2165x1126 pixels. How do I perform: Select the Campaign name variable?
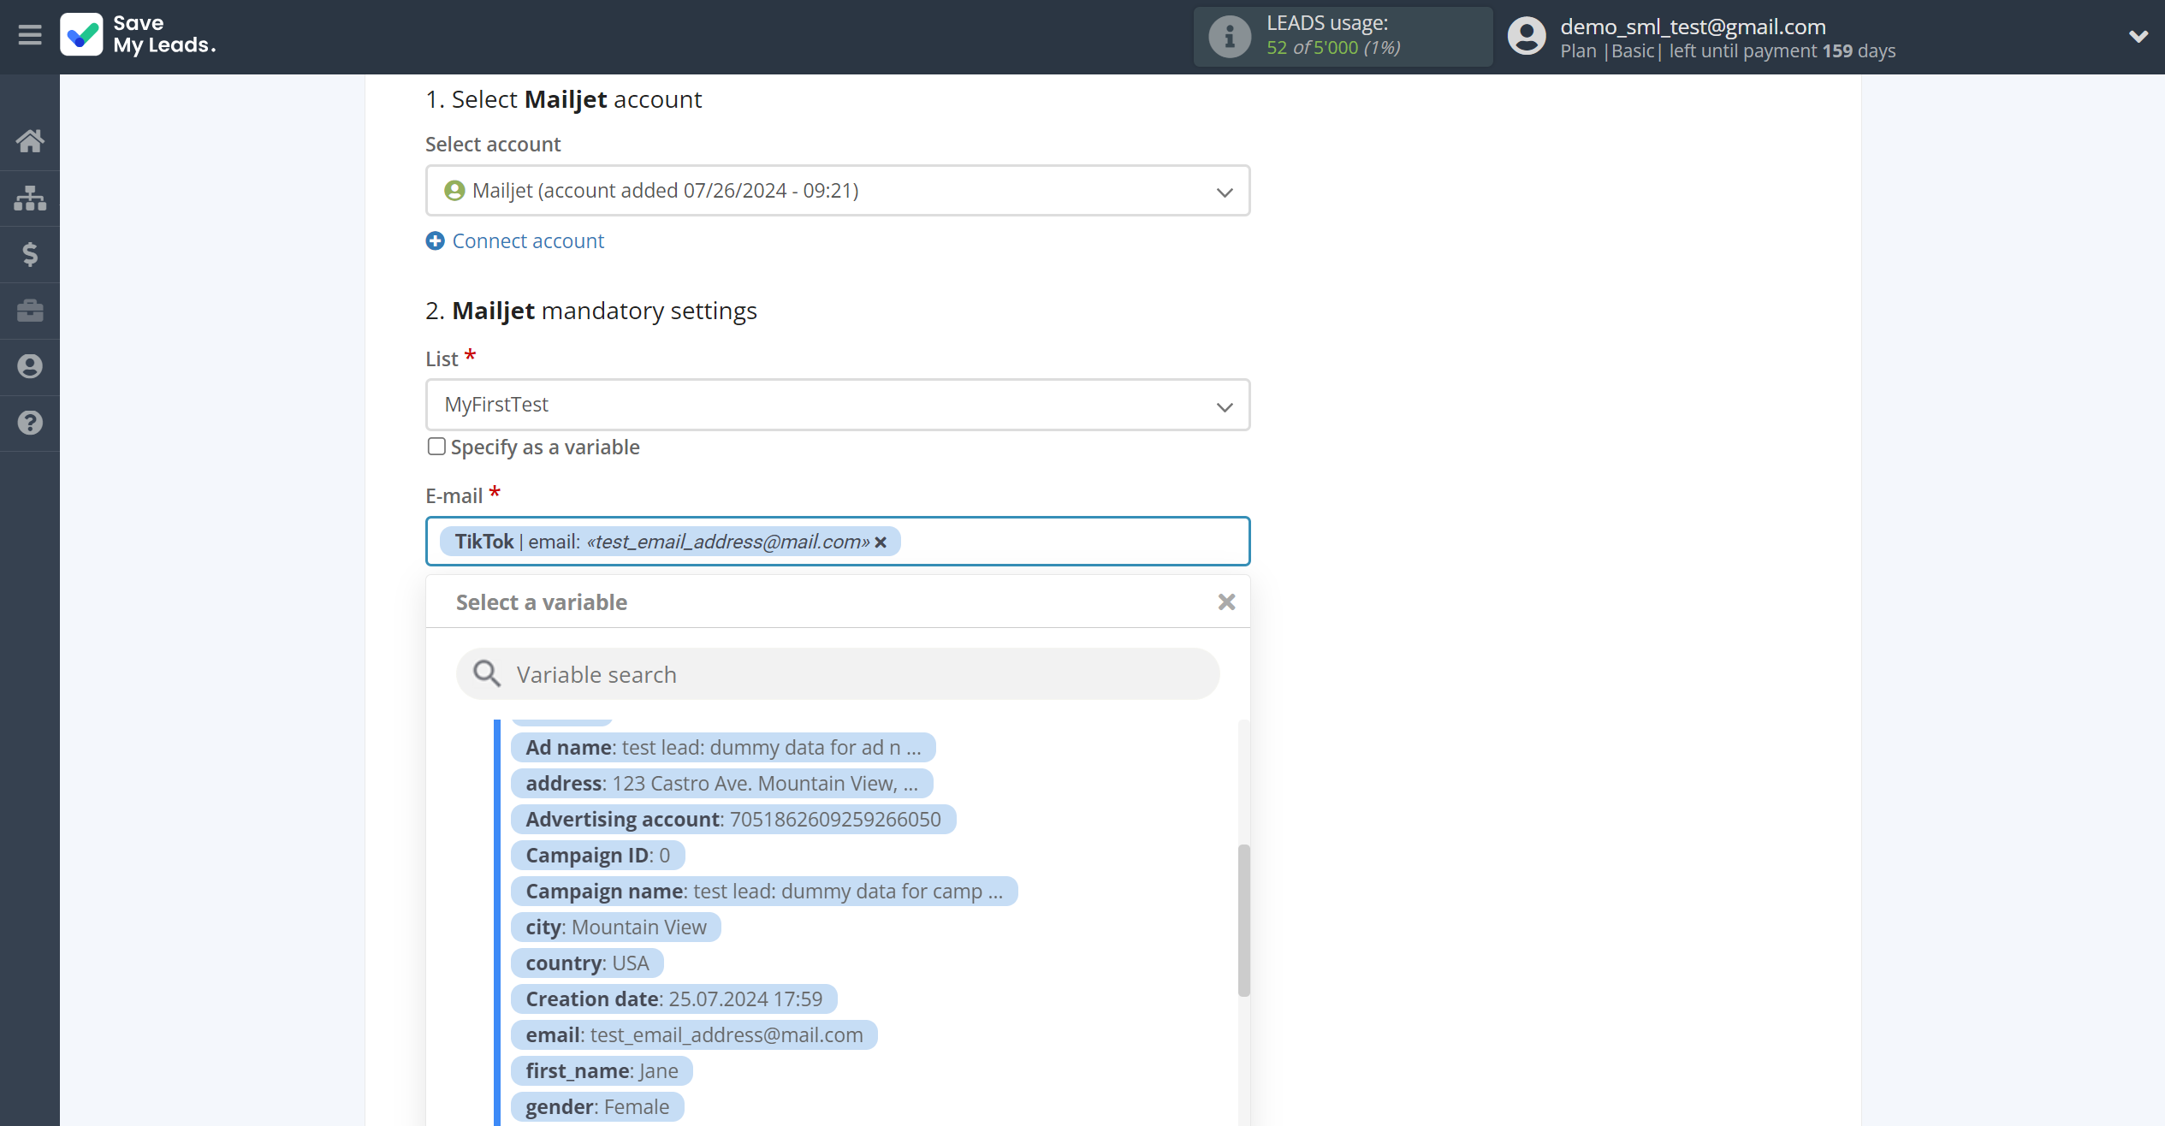pos(764,892)
